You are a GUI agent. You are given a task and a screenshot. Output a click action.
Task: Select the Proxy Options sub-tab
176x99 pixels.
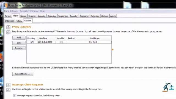pyautogui.click(x=28, y=21)
